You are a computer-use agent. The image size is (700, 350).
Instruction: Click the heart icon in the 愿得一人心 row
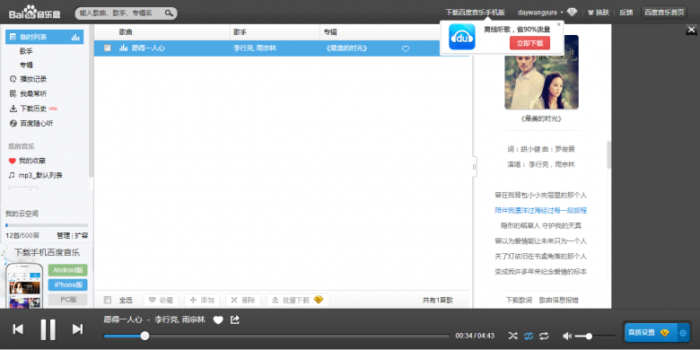coord(406,48)
